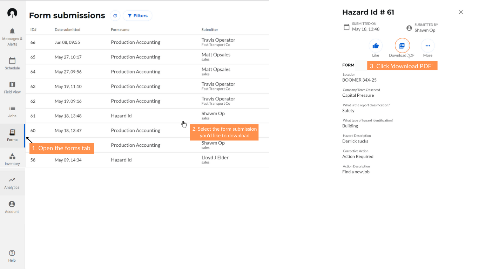
Task: Open the Forms tab in sidebar
Action: click(12, 135)
